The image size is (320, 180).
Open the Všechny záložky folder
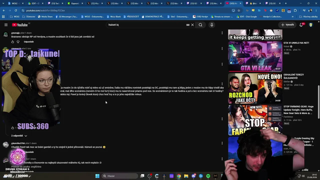click(308, 17)
